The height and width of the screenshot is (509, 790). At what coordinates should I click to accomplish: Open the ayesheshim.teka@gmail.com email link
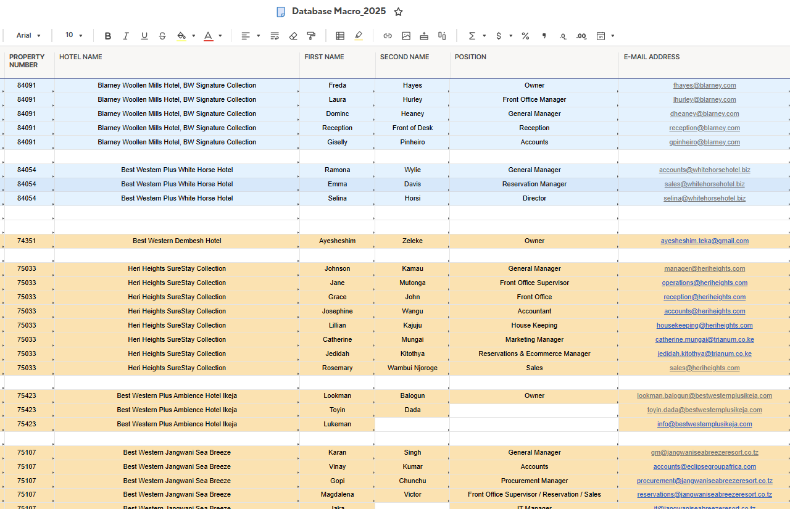coord(704,241)
